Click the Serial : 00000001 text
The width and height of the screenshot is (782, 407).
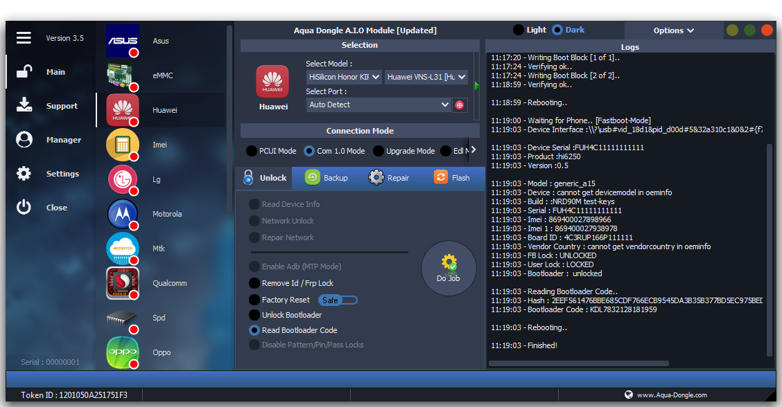[51, 362]
